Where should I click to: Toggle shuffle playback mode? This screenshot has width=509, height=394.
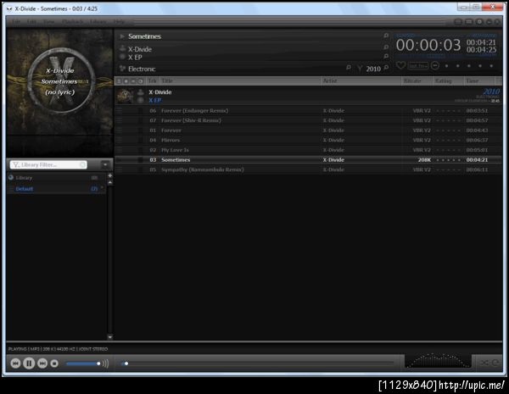485,363
